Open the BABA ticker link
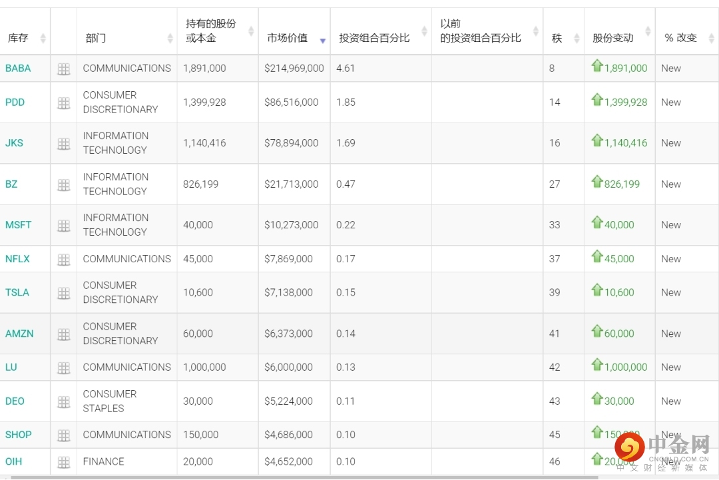Image resolution: width=719 pixels, height=480 pixels. pos(18,69)
